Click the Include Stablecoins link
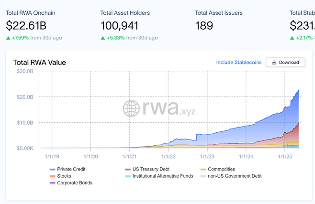 (238, 63)
